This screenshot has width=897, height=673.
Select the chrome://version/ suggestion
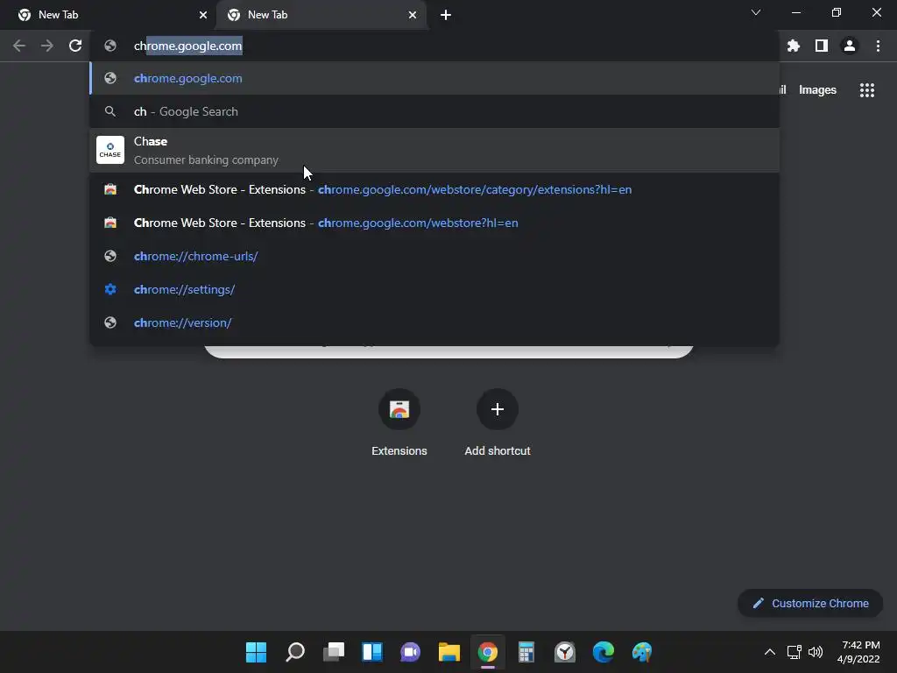pos(434,322)
